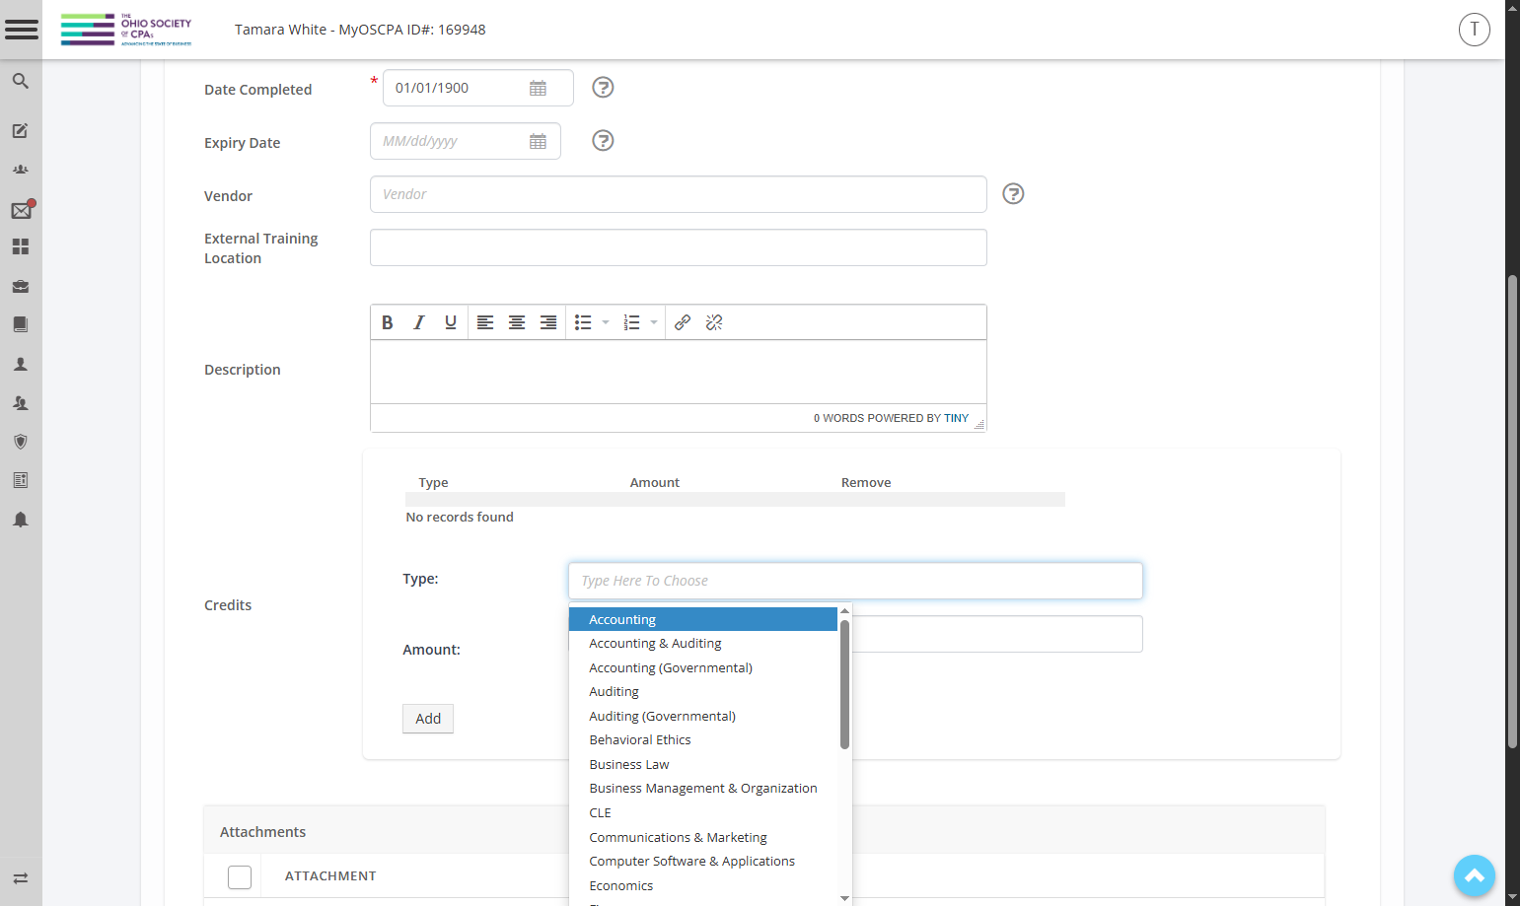Underline text in the description editor
This screenshot has width=1520, height=906.
tap(451, 322)
